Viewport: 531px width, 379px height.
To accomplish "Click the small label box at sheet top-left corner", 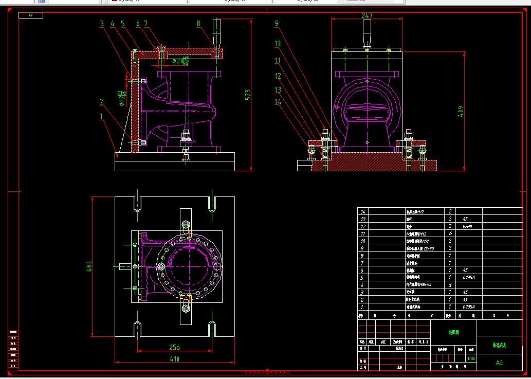I will [x=31, y=15].
